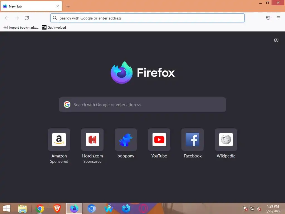
Task: Focus the address bar search field
Action: (x=148, y=18)
